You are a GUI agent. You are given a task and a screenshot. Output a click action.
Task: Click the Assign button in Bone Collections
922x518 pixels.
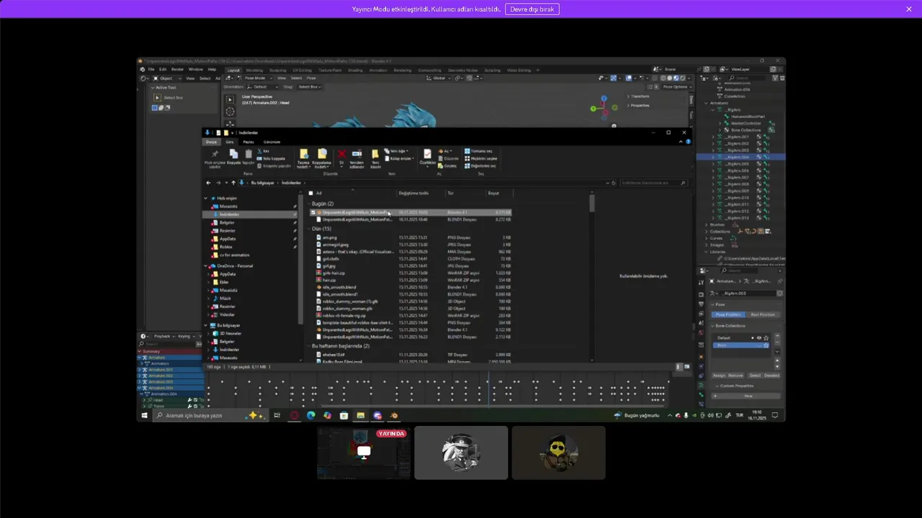tap(719, 376)
